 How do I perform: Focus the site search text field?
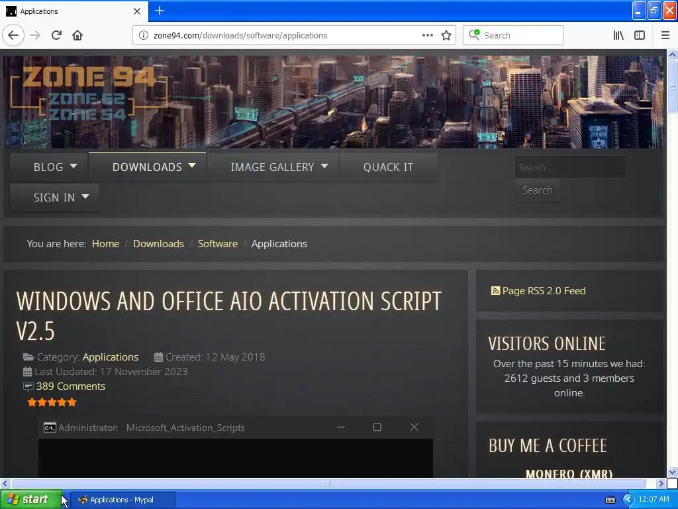[x=570, y=167]
